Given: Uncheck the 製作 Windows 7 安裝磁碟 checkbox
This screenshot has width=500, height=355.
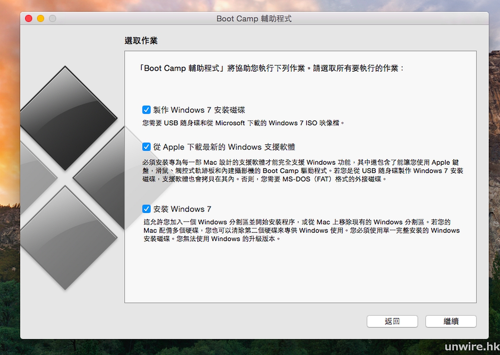Looking at the screenshot, I should 146,110.
